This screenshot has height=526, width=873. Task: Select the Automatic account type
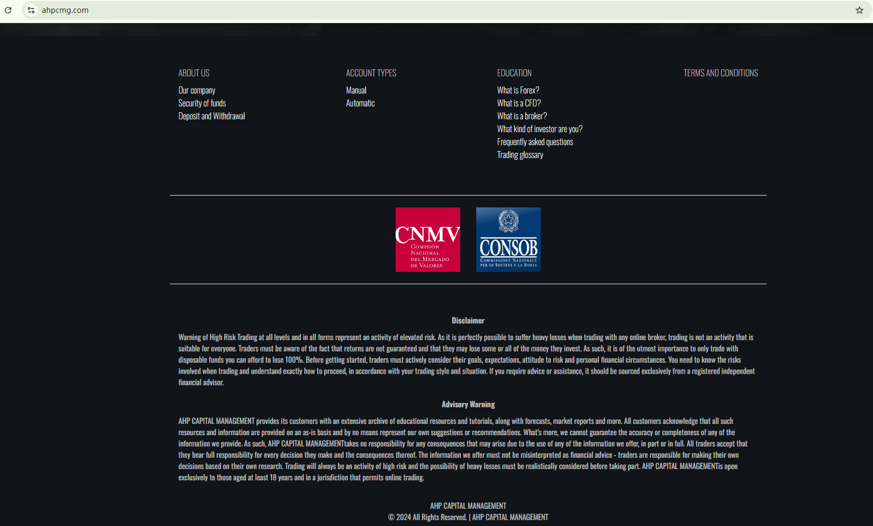(361, 103)
